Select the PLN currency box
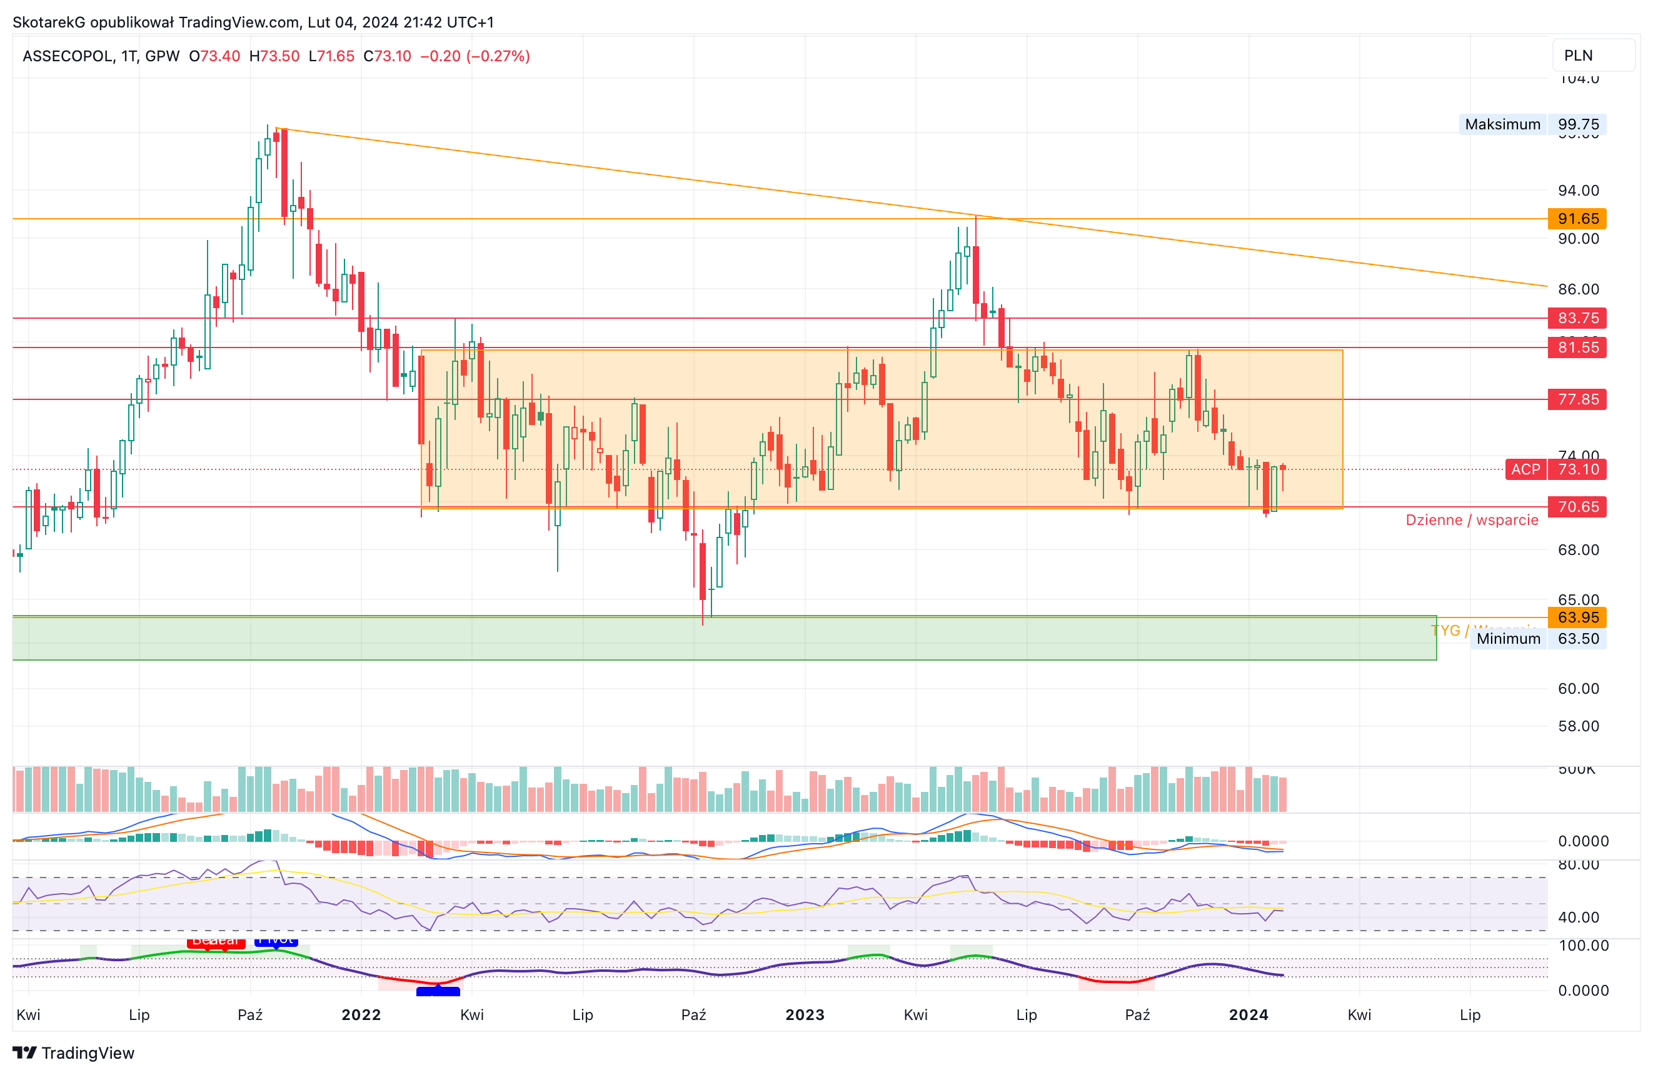 1593,56
